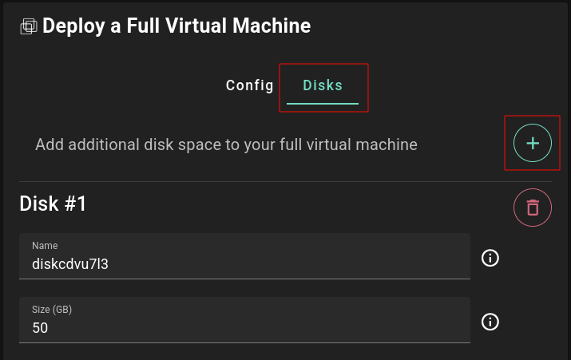Focus the disk Name input field
This screenshot has height=360, width=571.
[x=244, y=256]
